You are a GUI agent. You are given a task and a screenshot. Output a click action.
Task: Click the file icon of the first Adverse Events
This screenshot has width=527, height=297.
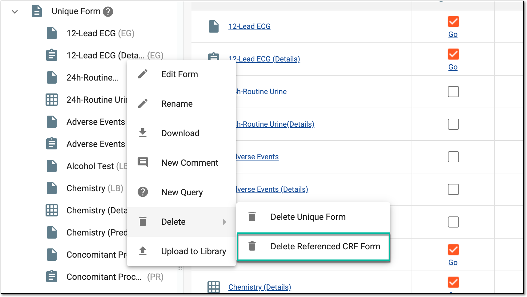click(52, 122)
